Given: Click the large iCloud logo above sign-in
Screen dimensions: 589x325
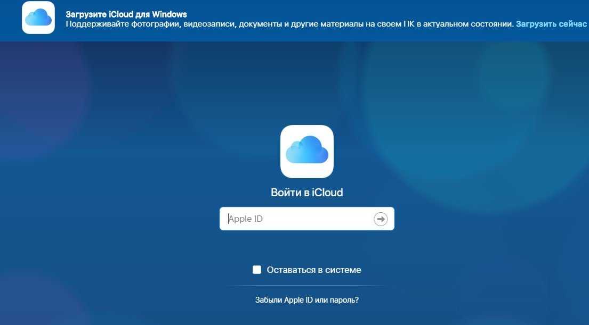Looking at the screenshot, I should tap(306, 151).
